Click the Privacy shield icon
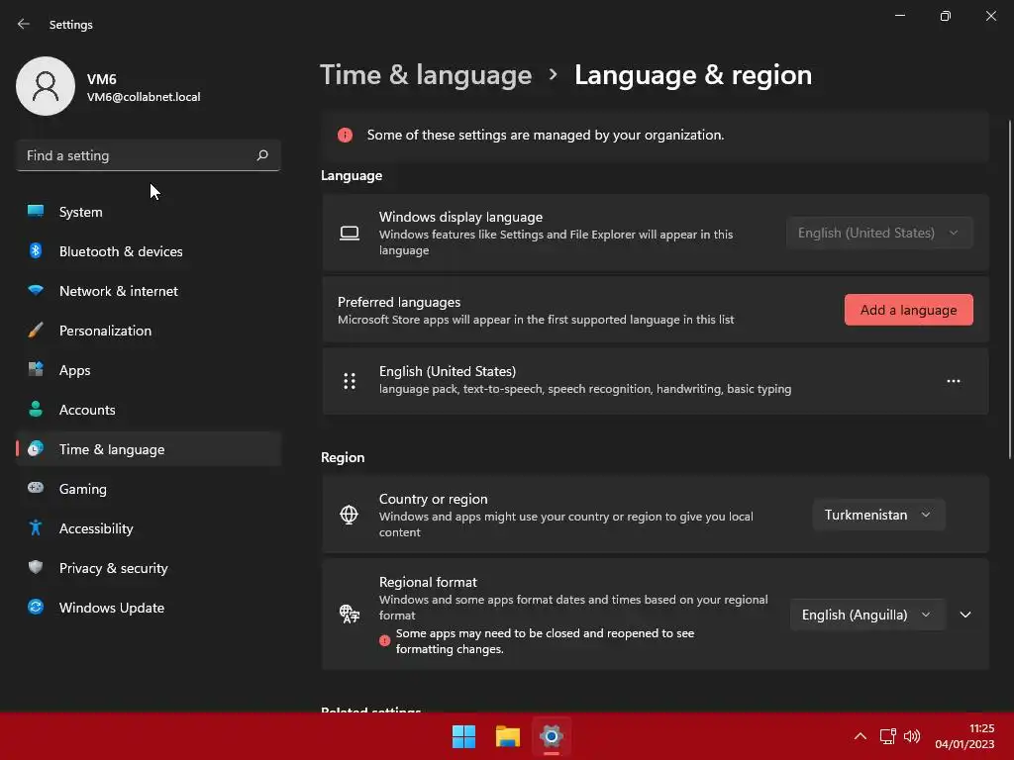Image resolution: width=1014 pixels, height=760 pixels. point(36,567)
